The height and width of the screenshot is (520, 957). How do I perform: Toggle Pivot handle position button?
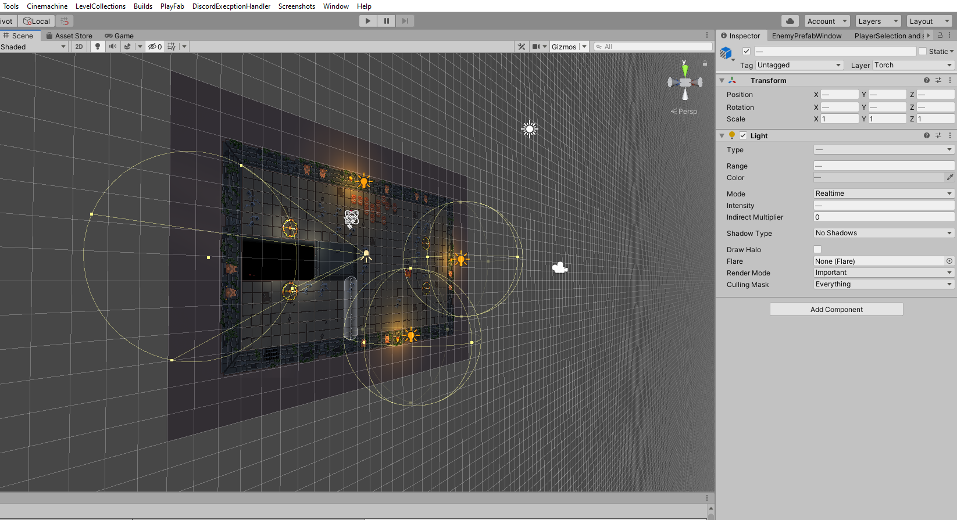pyautogui.click(x=8, y=21)
